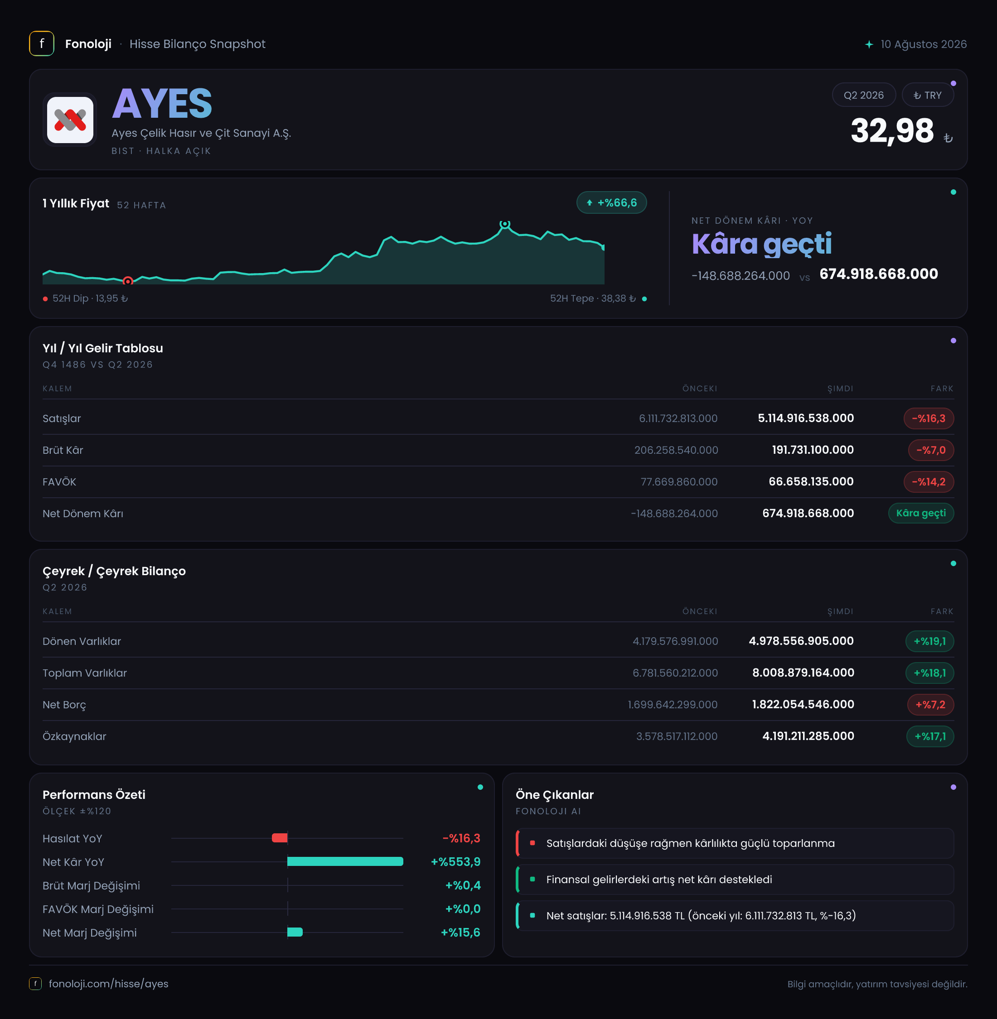
Task: Click the 'Çeyrek / Çeyrek Bilanço' heading
Action: 114,571
